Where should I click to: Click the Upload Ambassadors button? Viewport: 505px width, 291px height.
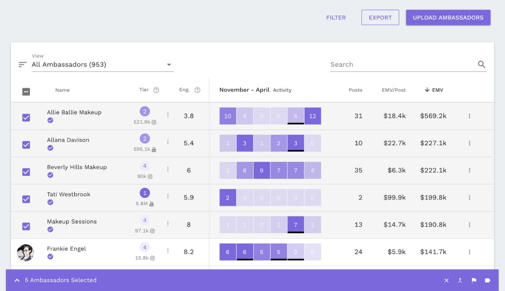coord(448,17)
